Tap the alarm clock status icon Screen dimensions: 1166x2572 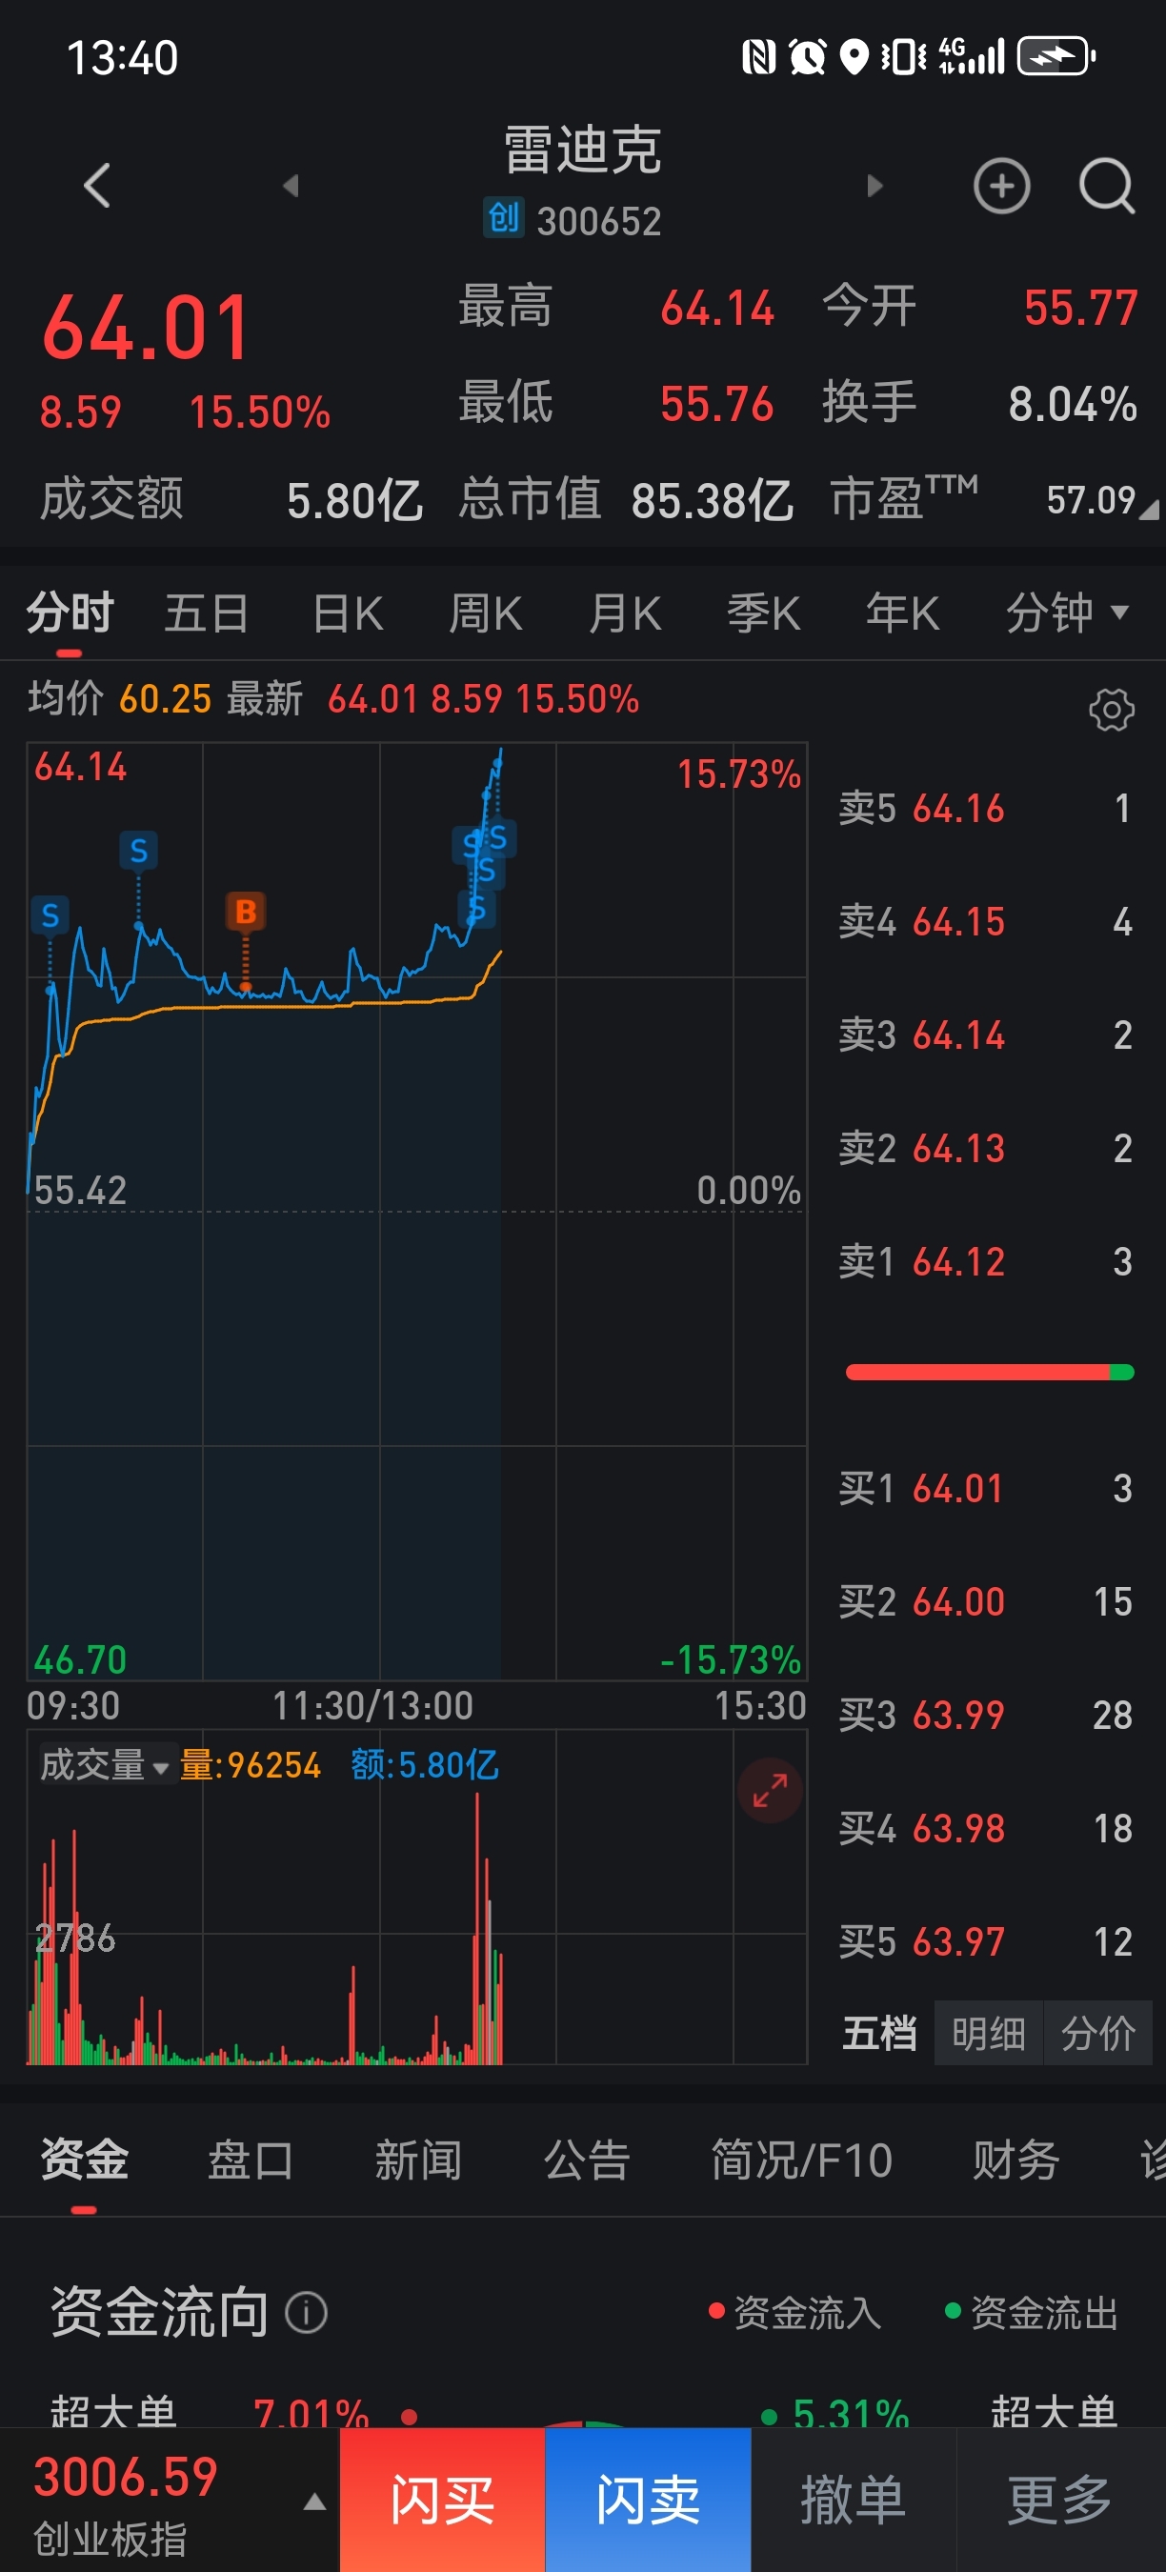808,56
